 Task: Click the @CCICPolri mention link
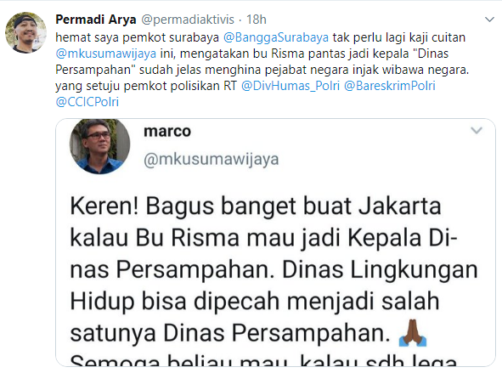coord(87,102)
